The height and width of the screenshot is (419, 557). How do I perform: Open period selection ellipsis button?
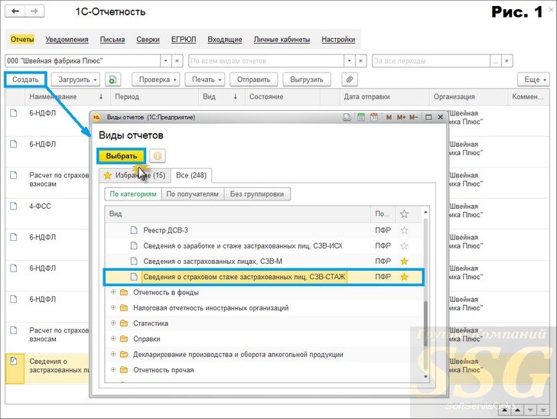(x=495, y=60)
